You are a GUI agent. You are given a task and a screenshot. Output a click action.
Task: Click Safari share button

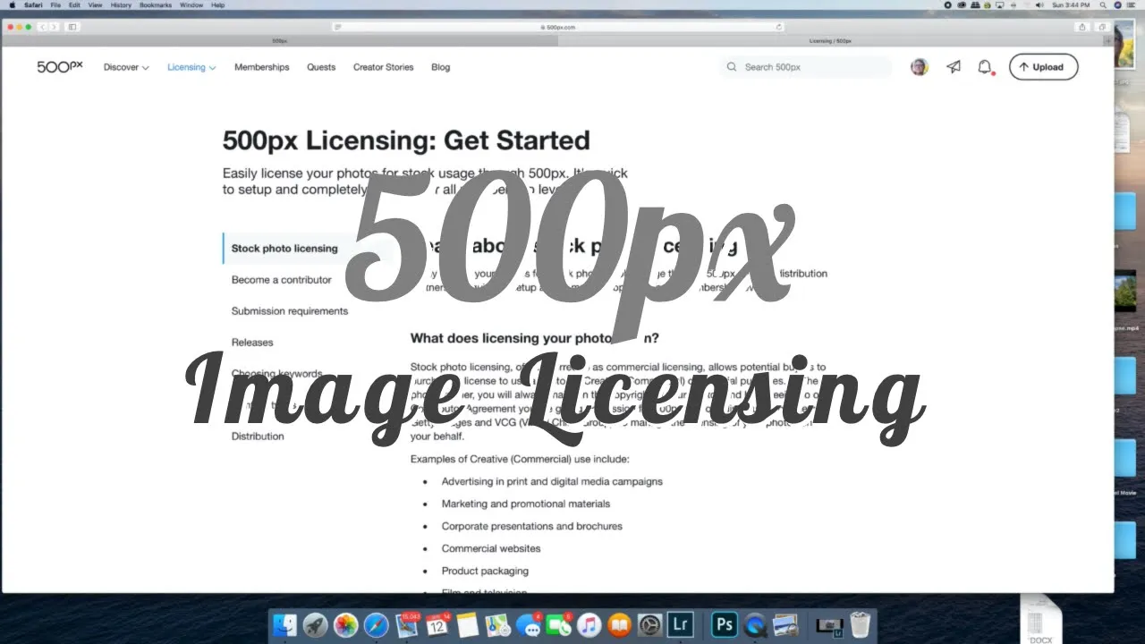1082,27
